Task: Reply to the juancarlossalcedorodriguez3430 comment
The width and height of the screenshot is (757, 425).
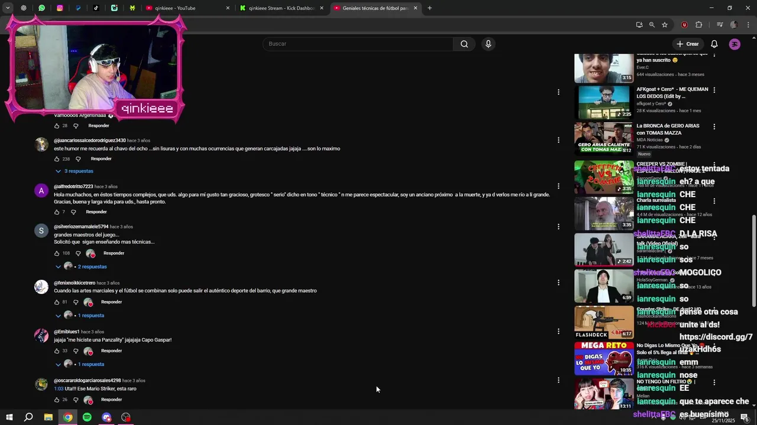Action: coord(101,159)
